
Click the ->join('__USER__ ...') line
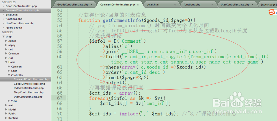point(158,51)
